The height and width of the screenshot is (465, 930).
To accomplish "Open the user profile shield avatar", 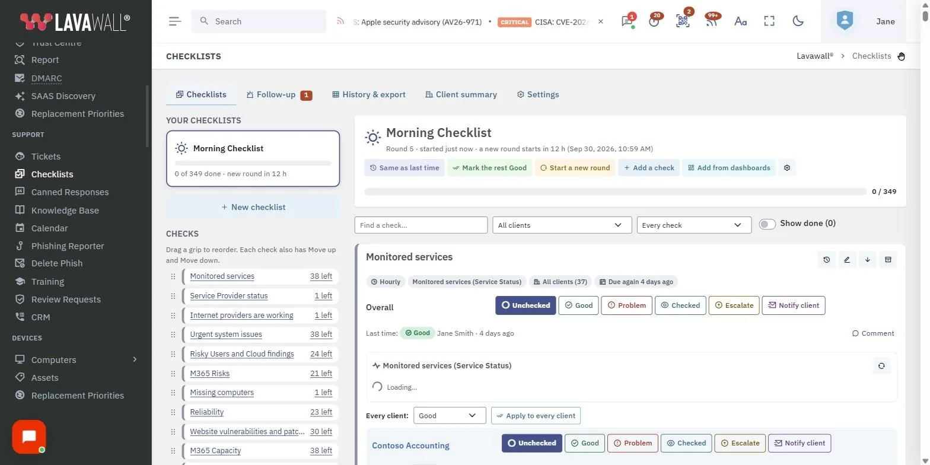I will tap(845, 21).
